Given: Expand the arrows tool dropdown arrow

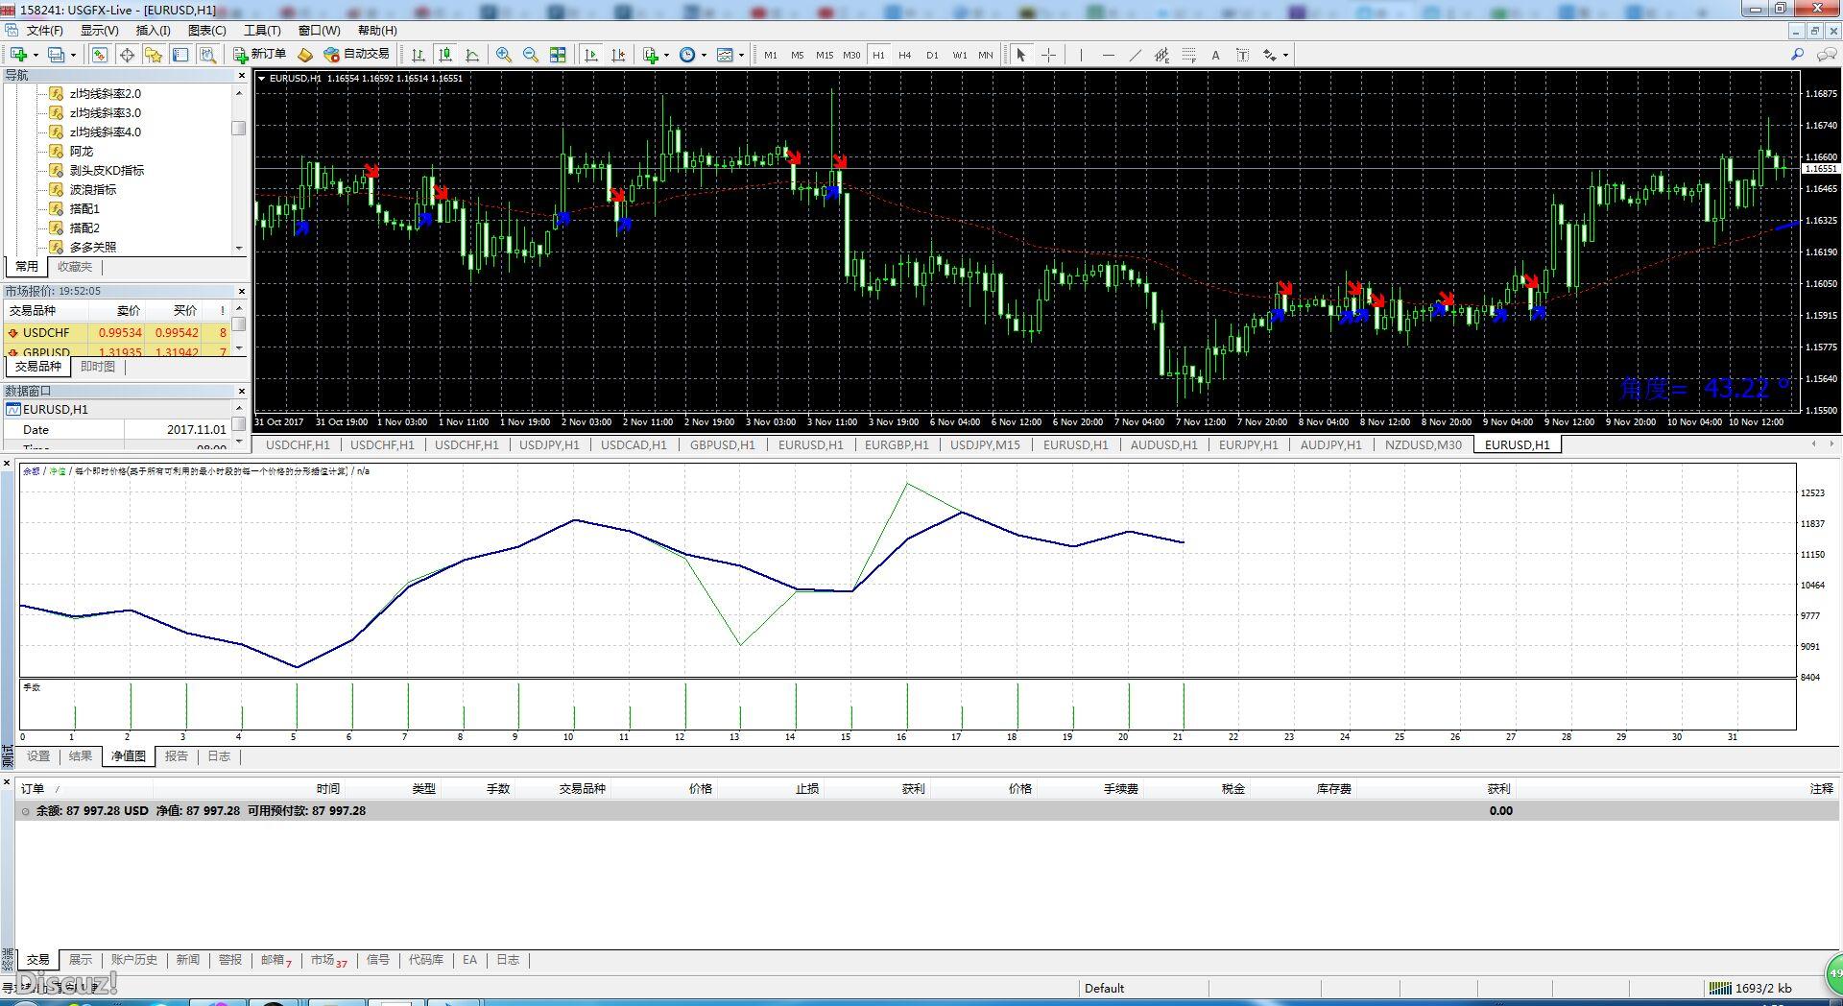Looking at the screenshot, I should pos(1285,55).
